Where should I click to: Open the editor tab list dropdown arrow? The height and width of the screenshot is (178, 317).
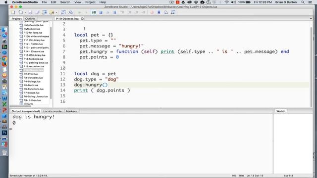click(x=311, y=19)
